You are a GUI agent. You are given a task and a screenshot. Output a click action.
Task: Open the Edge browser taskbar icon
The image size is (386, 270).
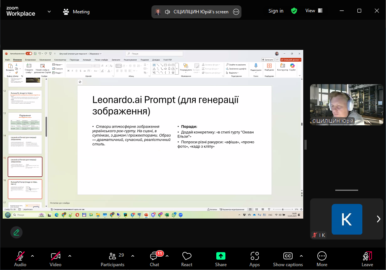tap(56, 215)
